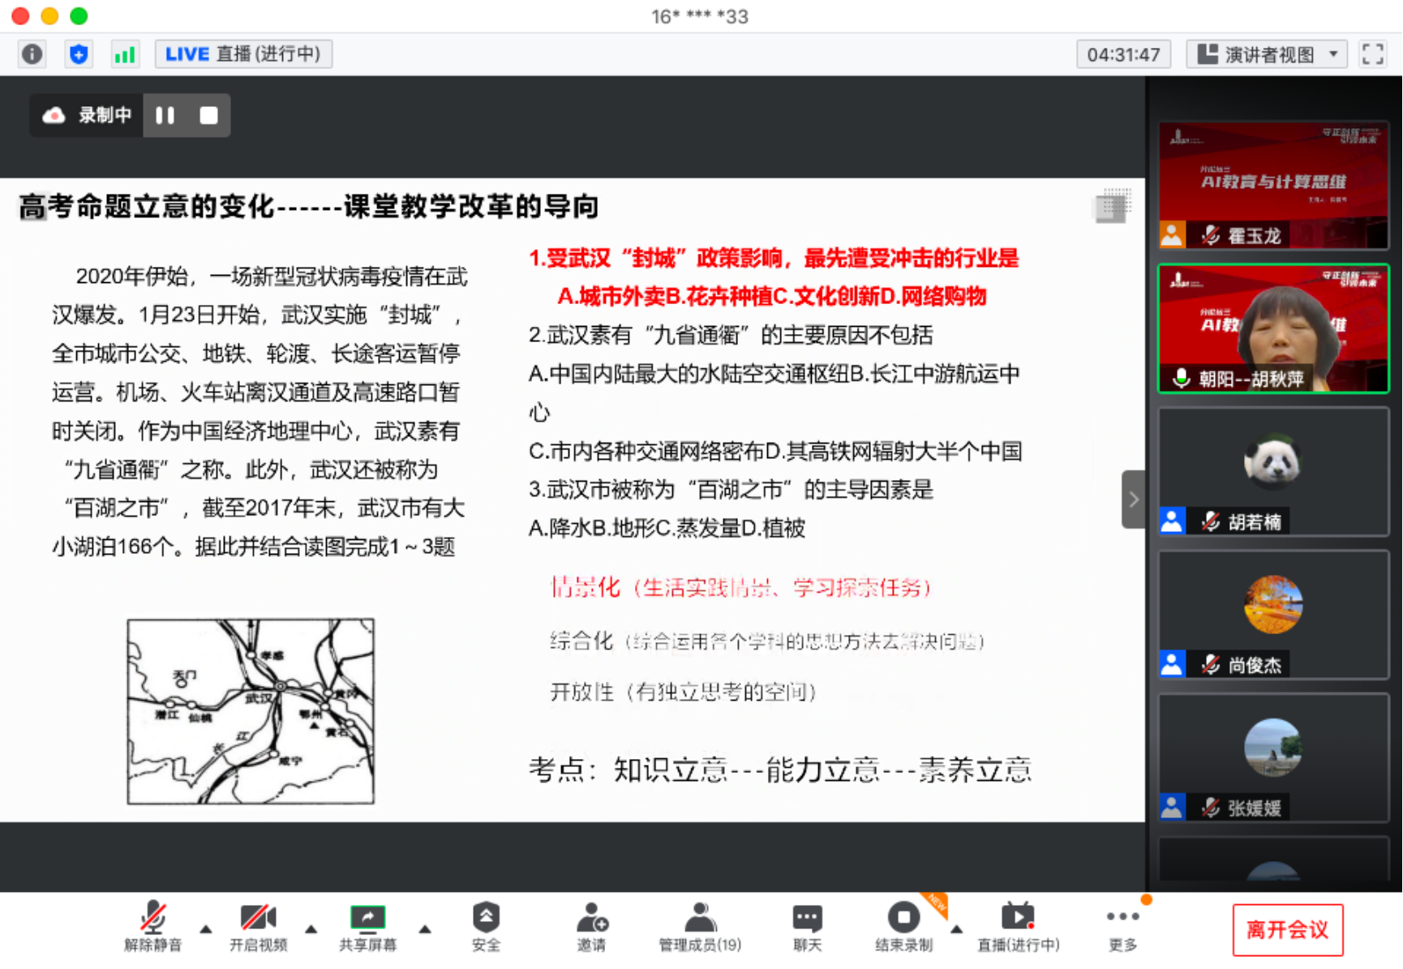The width and height of the screenshot is (1403, 969).
Task: Click the green network signal bars icon
Action: click(125, 54)
